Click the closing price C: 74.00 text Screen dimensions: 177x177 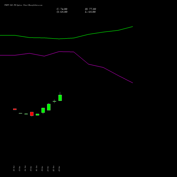tap(62, 9)
